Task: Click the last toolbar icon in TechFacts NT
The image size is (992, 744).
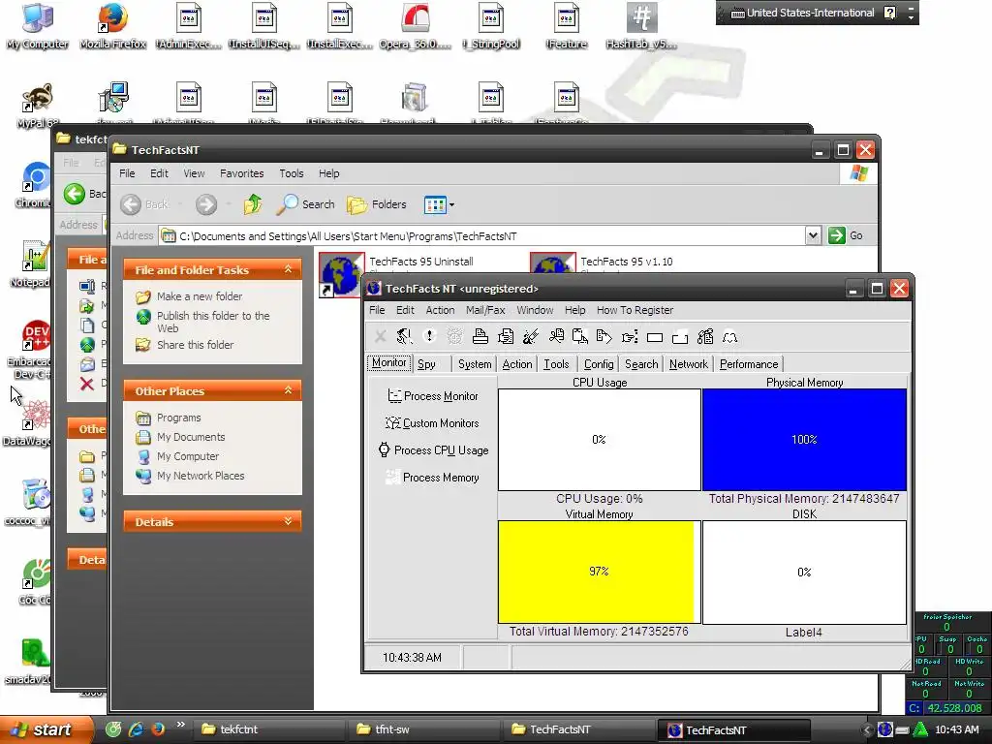Action: [x=730, y=337]
